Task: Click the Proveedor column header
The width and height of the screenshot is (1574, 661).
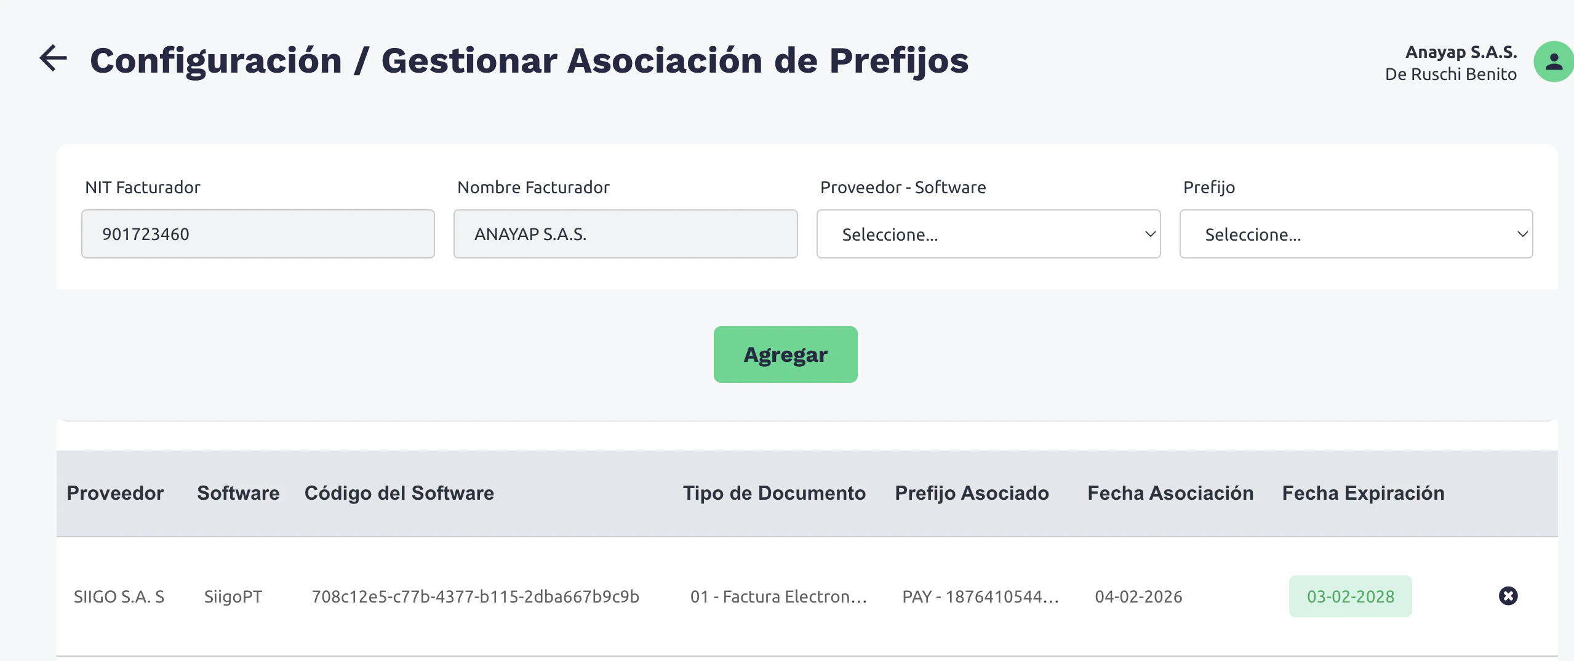Action: point(115,493)
